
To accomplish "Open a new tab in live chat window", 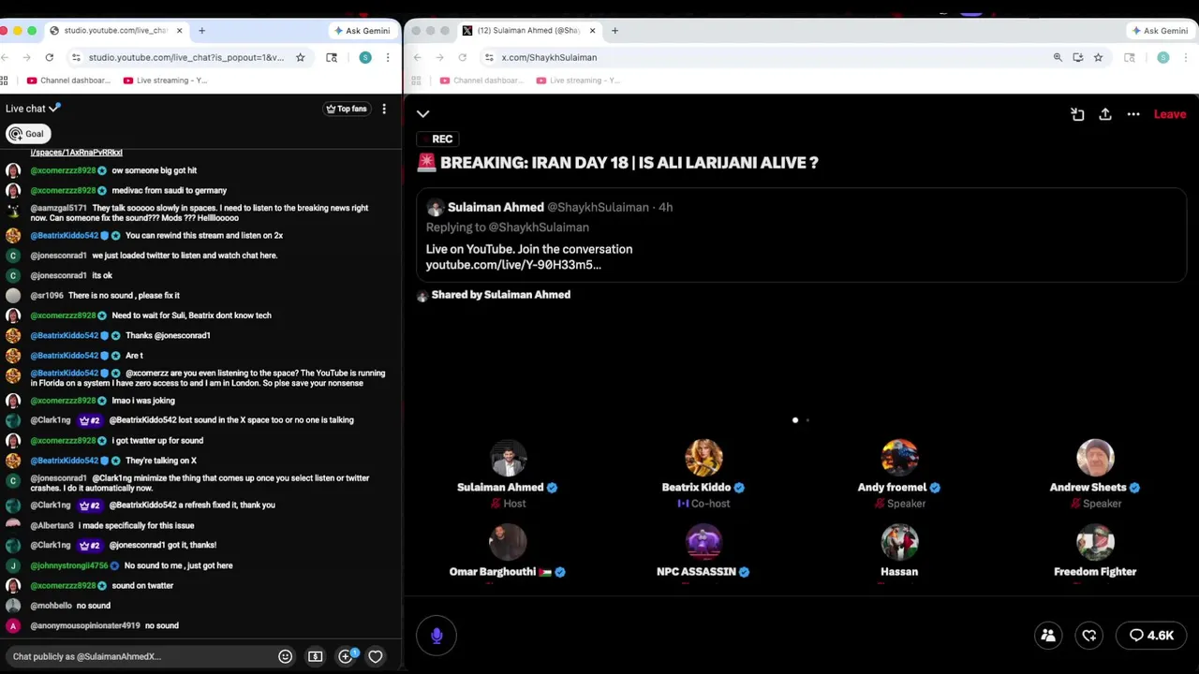I will tap(201, 31).
